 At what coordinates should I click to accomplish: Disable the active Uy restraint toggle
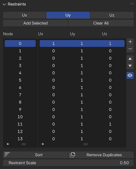[68, 15]
